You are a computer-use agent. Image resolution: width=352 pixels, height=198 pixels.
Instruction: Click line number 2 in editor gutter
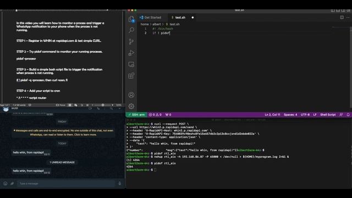(145, 33)
